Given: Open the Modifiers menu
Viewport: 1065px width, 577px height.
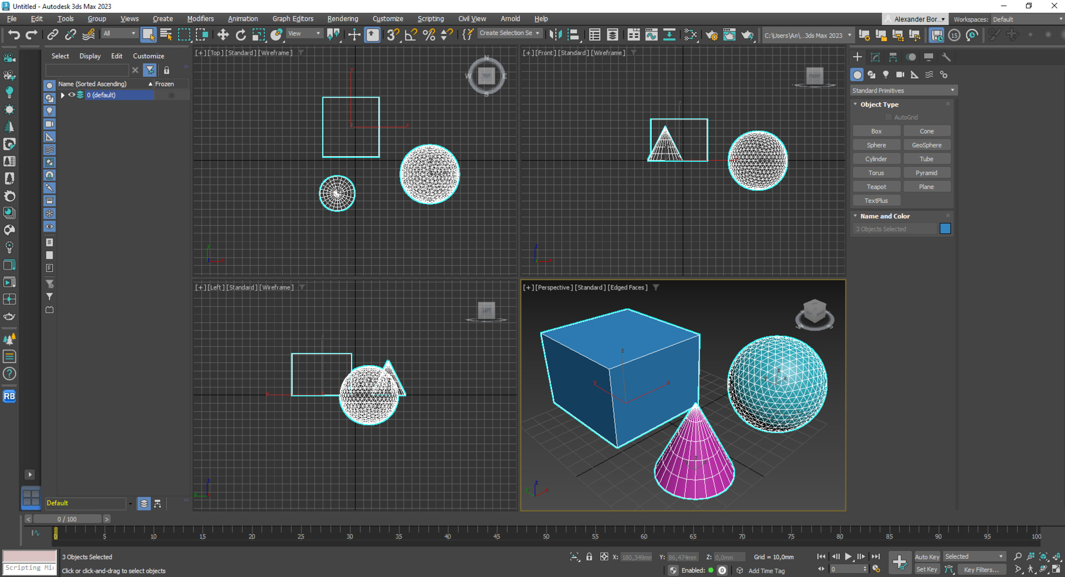Looking at the screenshot, I should tap(200, 19).
